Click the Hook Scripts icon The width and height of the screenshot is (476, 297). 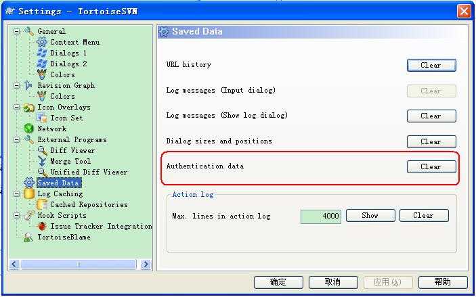pyautogui.click(x=29, y=215)
